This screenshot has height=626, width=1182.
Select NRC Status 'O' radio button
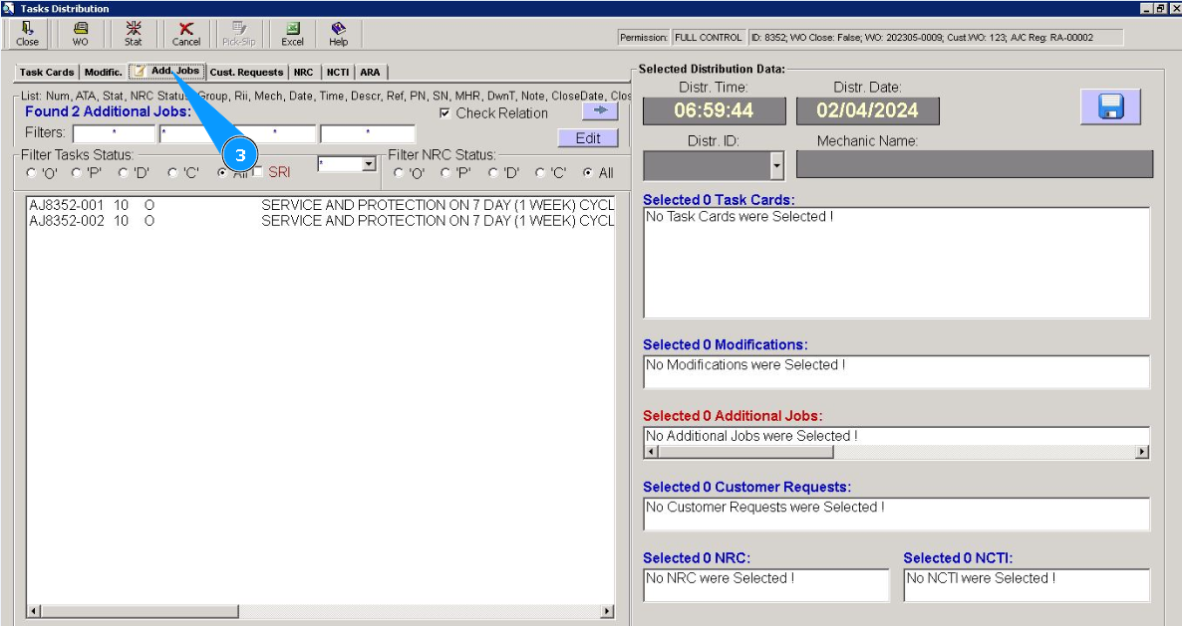coord(398,173)
